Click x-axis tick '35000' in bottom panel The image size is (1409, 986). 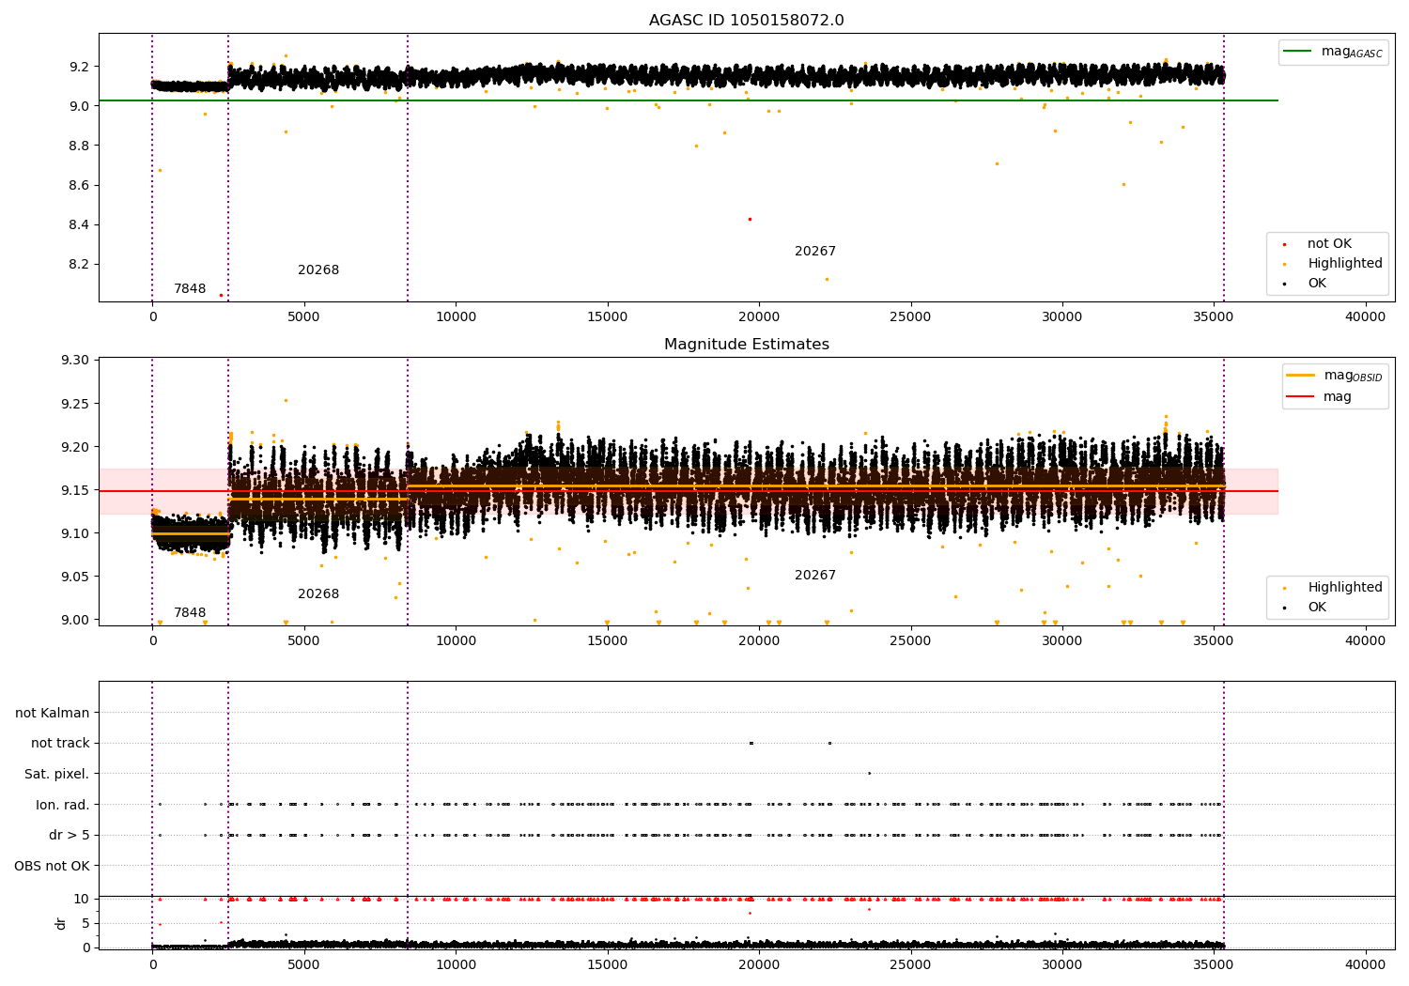(1214, 965)
